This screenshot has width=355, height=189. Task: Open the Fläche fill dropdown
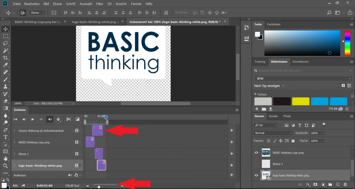point(323,141)
